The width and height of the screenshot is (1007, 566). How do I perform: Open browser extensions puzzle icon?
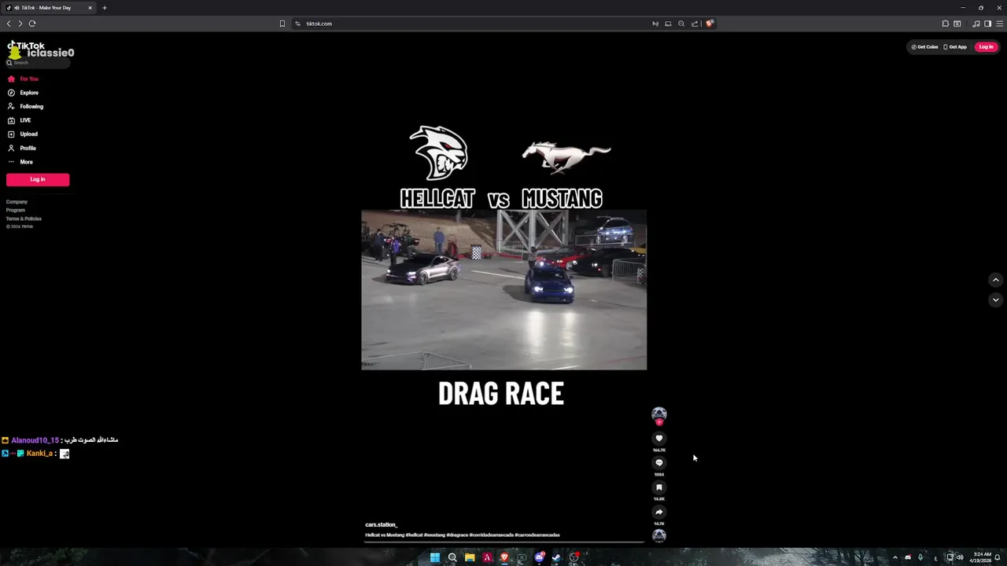click(x=945, y=24)
